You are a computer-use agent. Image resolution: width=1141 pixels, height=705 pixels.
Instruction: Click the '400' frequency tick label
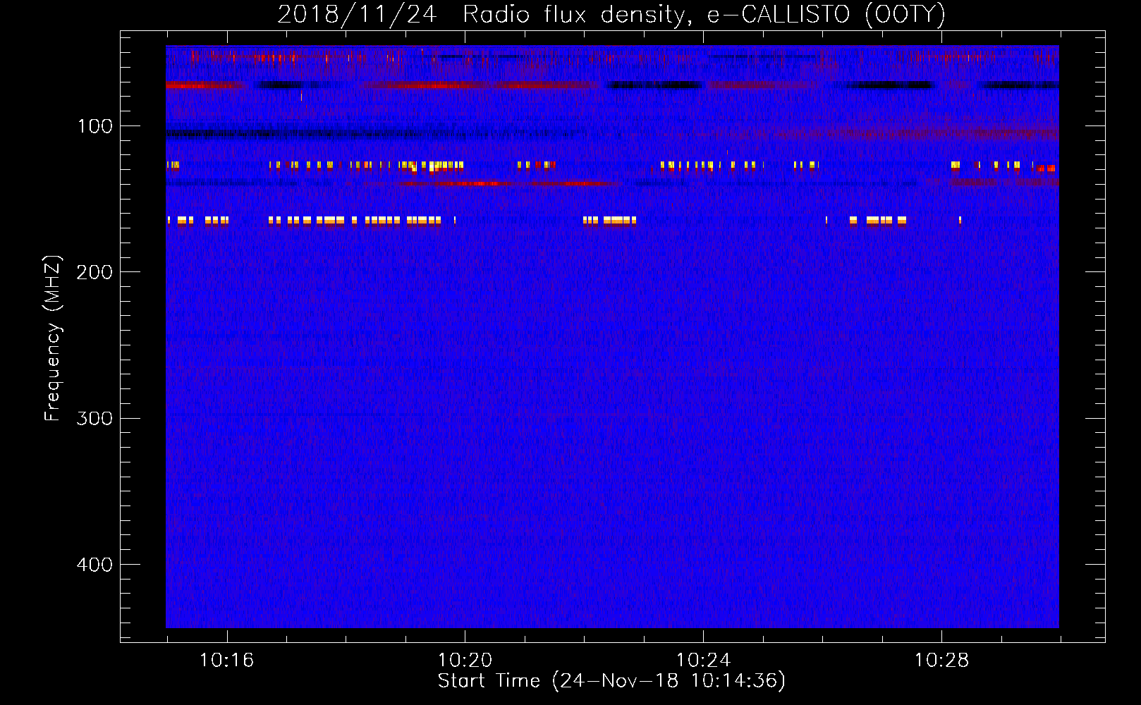94,565
